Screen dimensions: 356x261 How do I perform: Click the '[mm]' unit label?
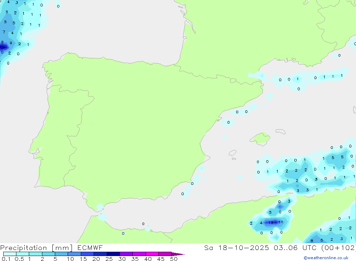pos(62,247)
